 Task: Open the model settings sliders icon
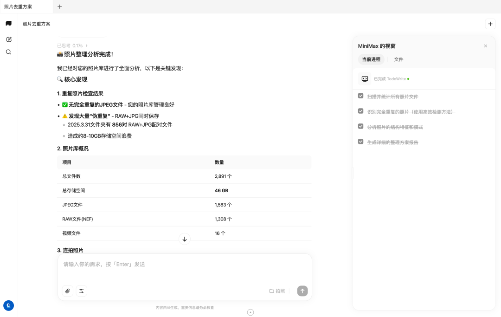pyautogui.click(x=82, y=291)
